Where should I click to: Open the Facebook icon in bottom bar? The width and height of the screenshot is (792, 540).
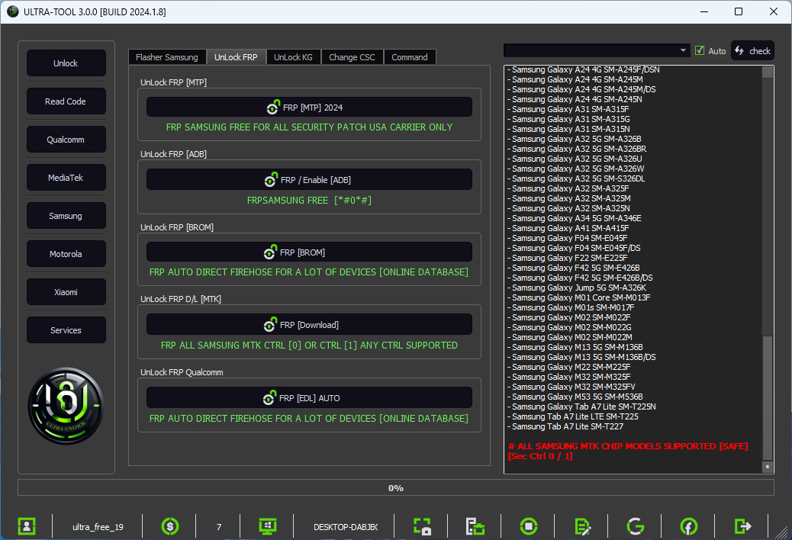(689, 526)
